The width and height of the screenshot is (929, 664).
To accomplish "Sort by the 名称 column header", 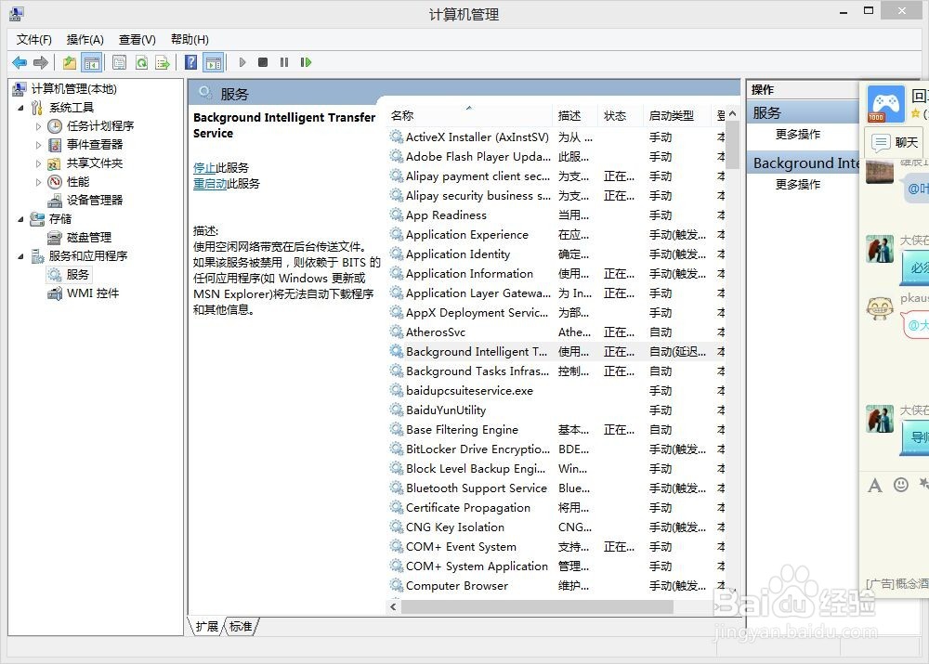I will 470,116.
